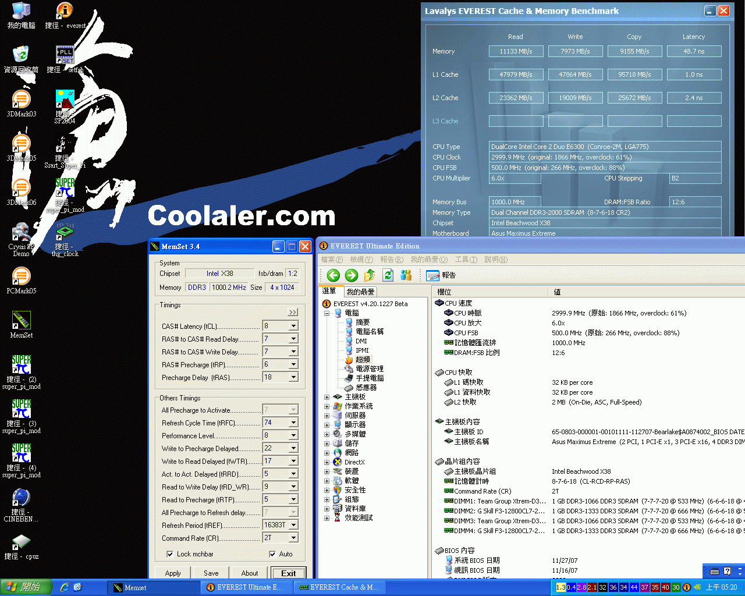745x596 pixels.
Task: Open the 檔案(F) menu in EVEREST
Action: tap(331, 260)
